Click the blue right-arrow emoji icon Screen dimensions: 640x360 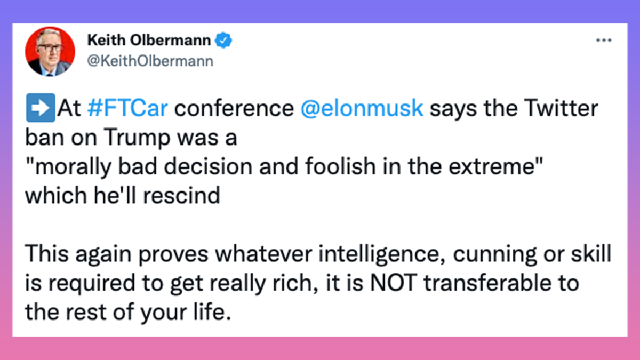click(x=39, y=108)
